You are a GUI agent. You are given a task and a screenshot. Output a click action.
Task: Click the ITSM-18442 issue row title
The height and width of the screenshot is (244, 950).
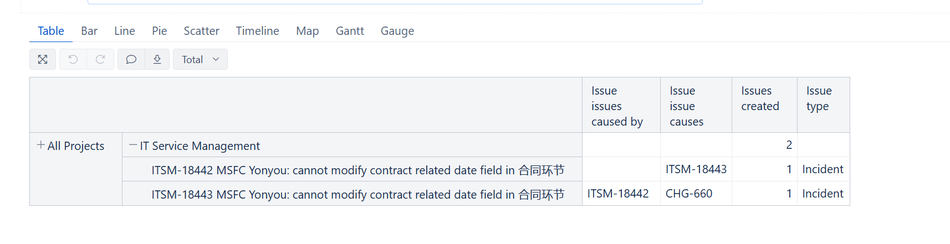(x=358, y=170)
